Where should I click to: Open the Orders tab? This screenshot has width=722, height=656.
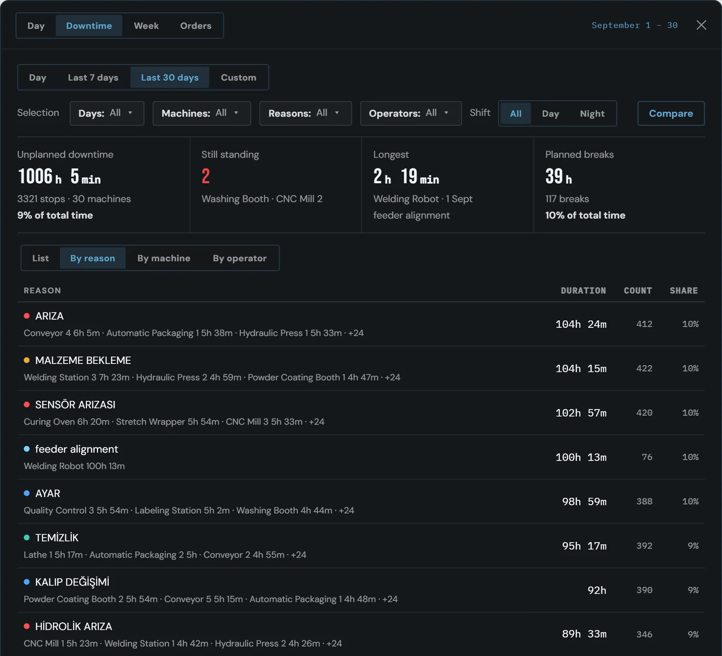(196, 26)
